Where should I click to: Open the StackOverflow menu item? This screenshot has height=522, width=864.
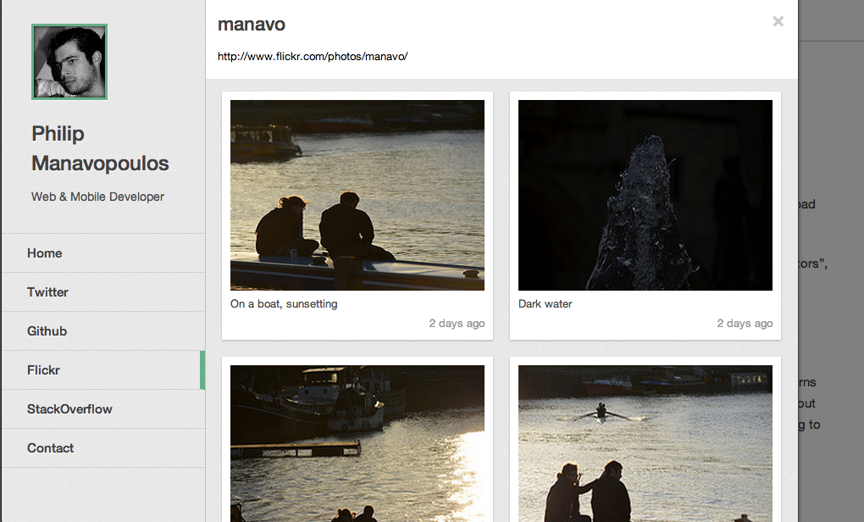pyautogui.click(x=103, y=409)
